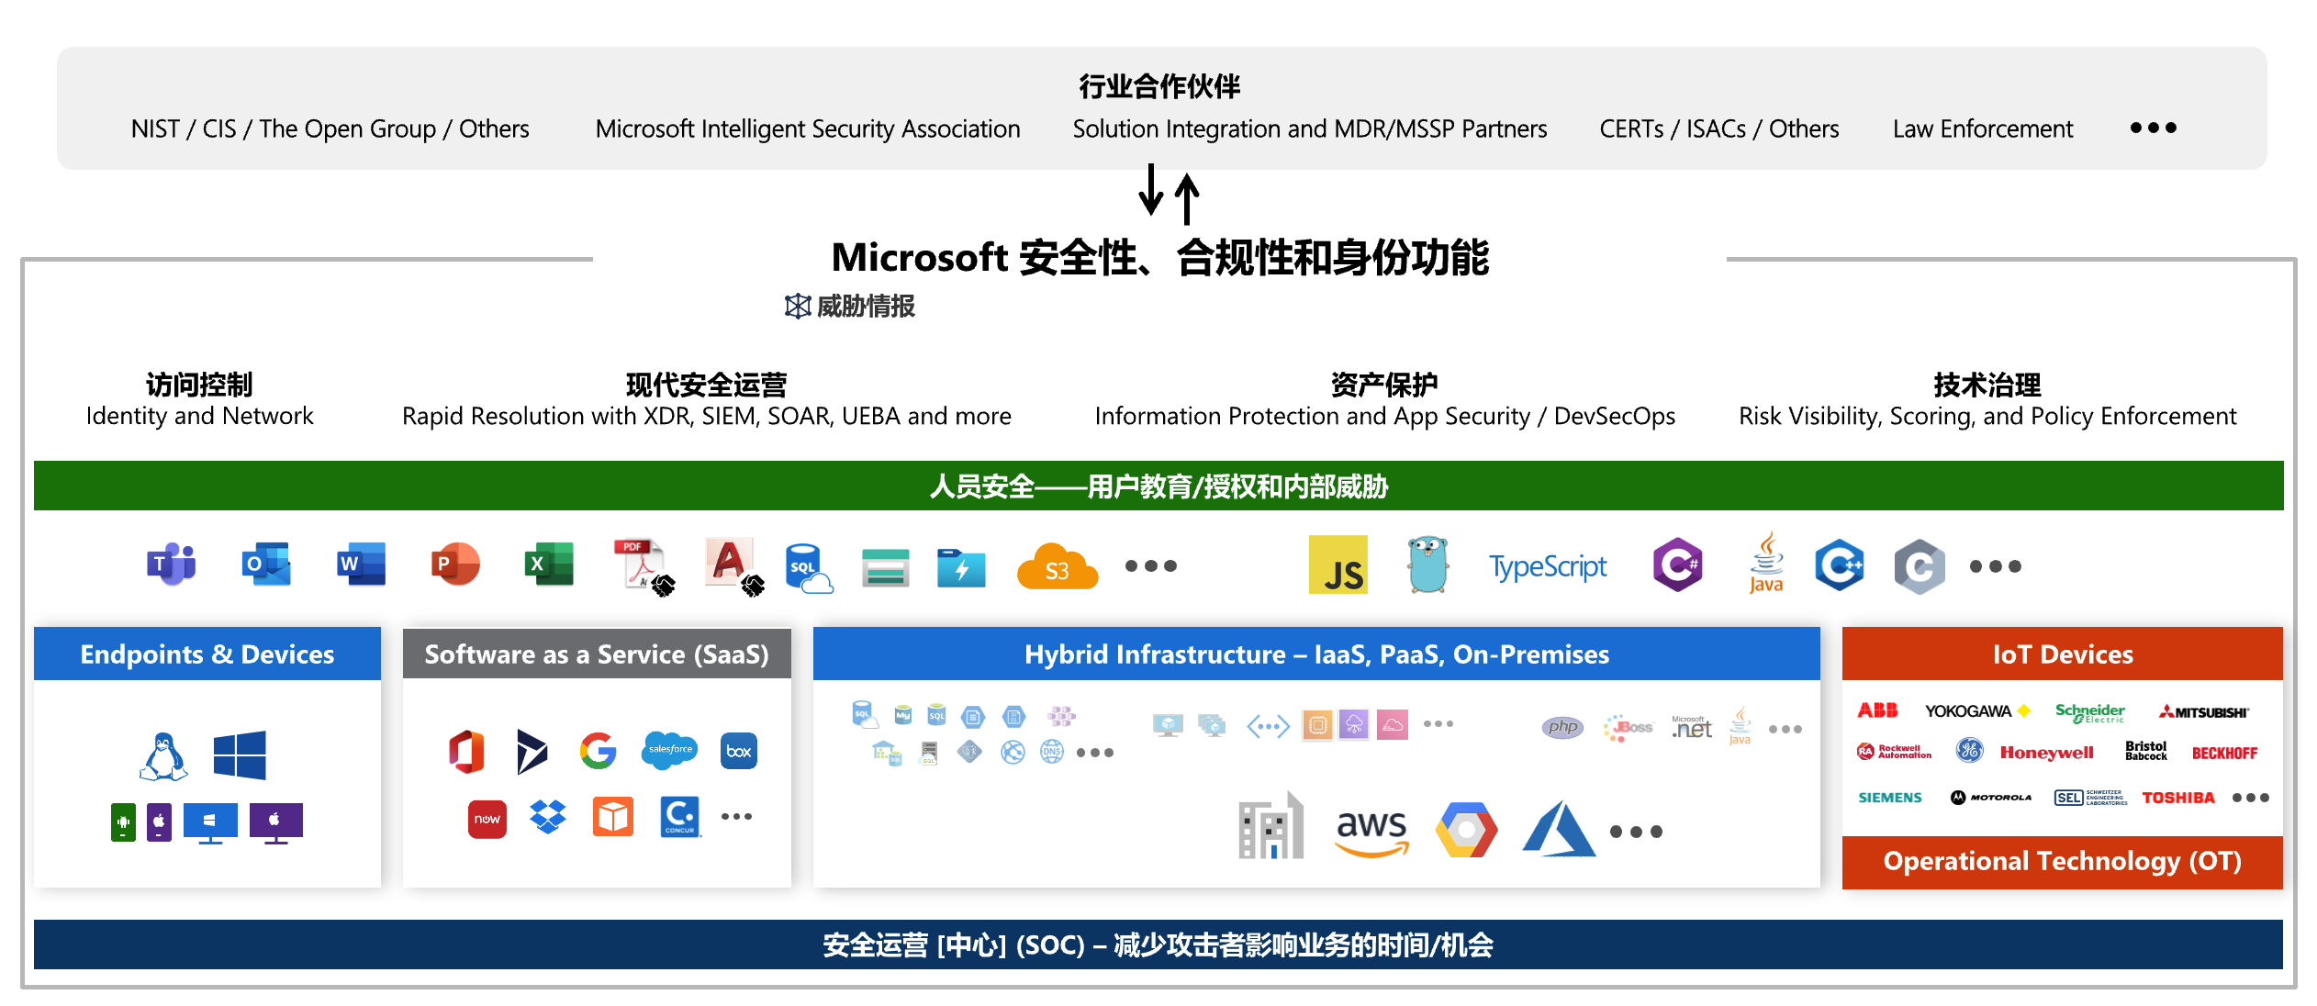Image resolution: width=2317 pixels, height=1006 pixels.
Task: Click the Operational Technology (OT) banner
Action: tap(2062, 861)
